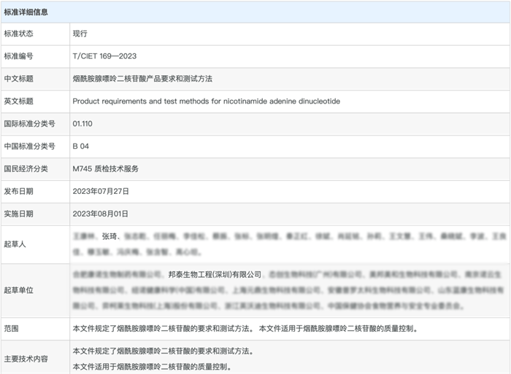
Task: Click the ICS value 01.110
Action: 82,124
